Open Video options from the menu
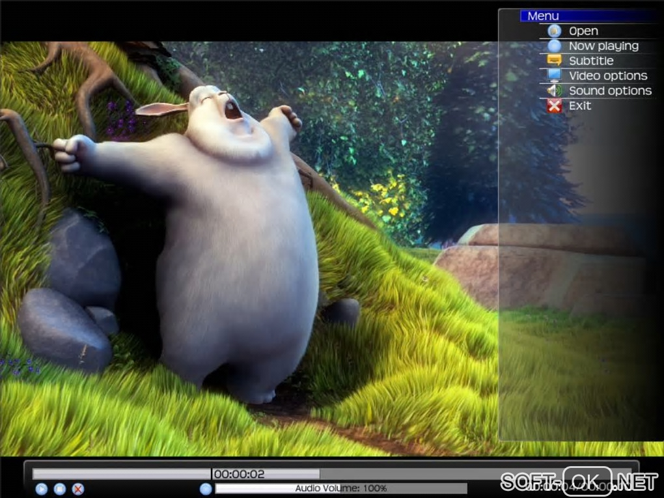Screen dimensions: 664x498 point(608,76)
